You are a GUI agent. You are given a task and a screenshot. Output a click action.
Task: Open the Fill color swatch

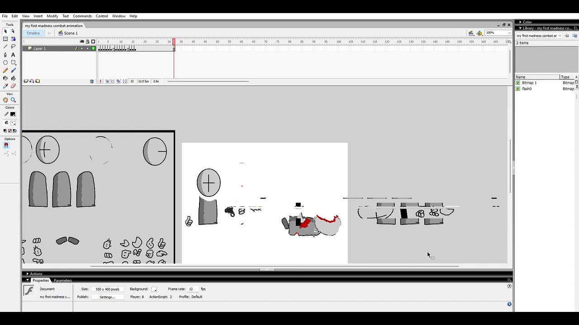tap(13, 123)
